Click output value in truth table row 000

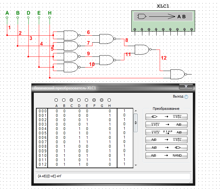click(x=124, y=111)
